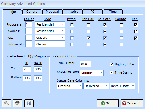
Task: Click the Abr. Hdr. column header
Action: pos(88,19)
